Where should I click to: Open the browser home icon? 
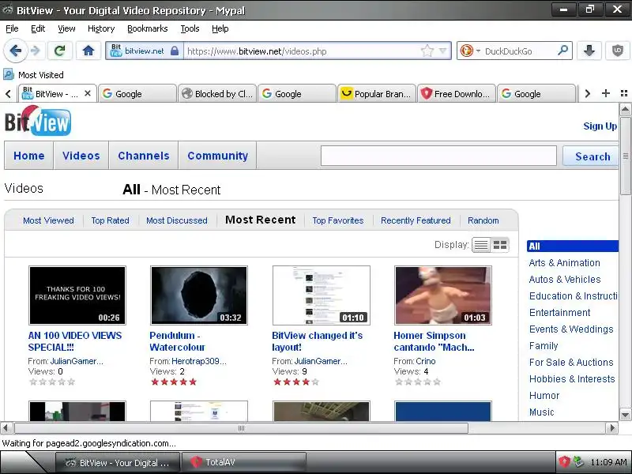click(x=88, y=51)
